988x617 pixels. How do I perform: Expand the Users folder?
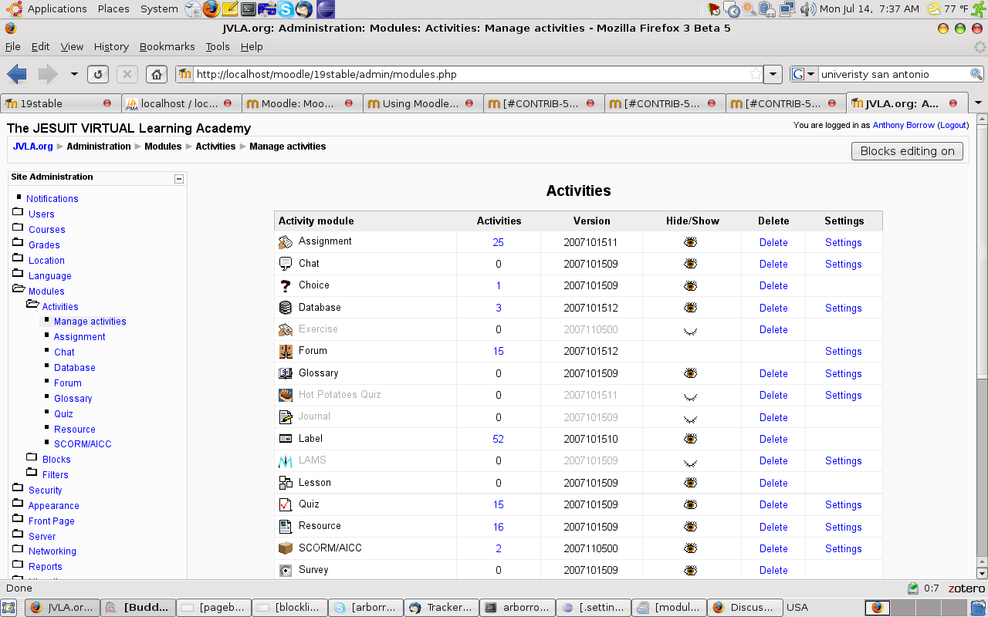(18, 212)
